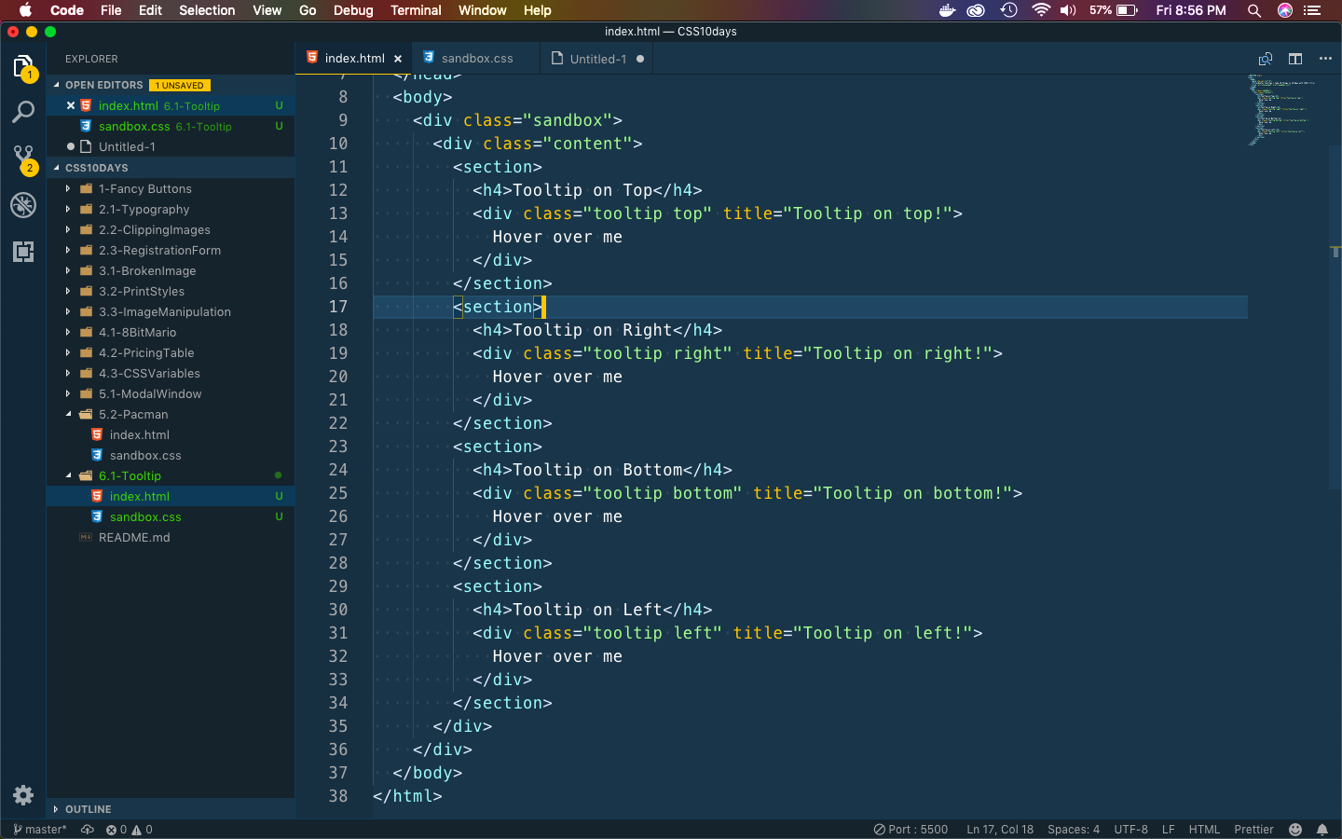Image resolution: width=1342 pixels, height=839 pixels.
Task: Open macOS Spotlight search icon
Action: coord(1254,10)
